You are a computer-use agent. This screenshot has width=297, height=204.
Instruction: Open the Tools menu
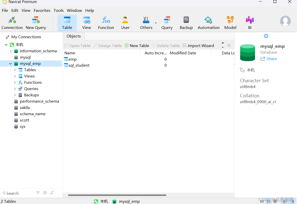(x=59, y=10)
